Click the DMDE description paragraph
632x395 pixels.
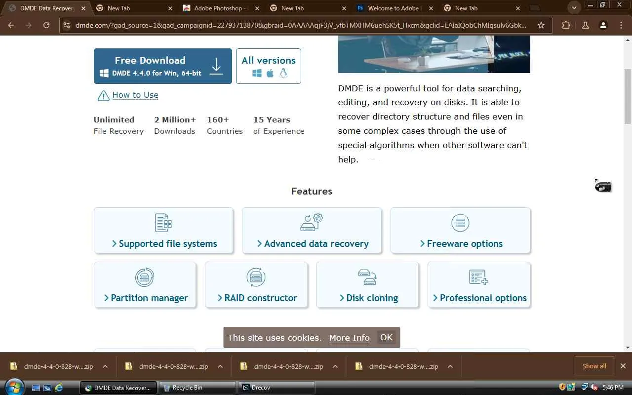(x=433, y=124)
